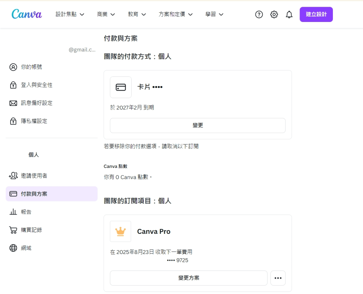Click the globe icon for 網域
Image resolution: width=363 pixels, height=294 pixels.
(x=13, y=248)
